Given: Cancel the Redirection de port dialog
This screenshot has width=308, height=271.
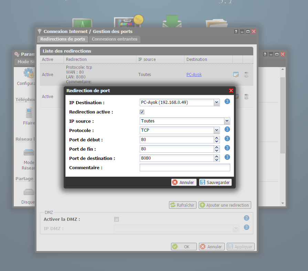Looking at the screenshot, I should 184,182.
